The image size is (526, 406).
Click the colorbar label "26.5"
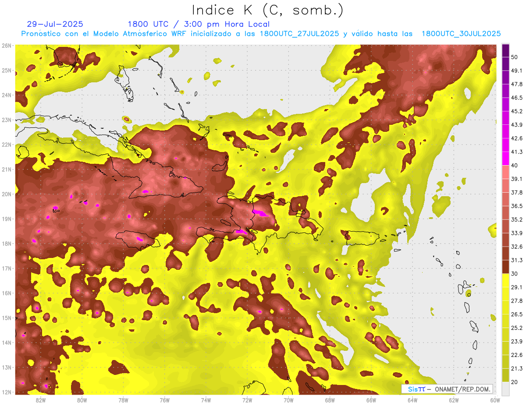(517, 314)
